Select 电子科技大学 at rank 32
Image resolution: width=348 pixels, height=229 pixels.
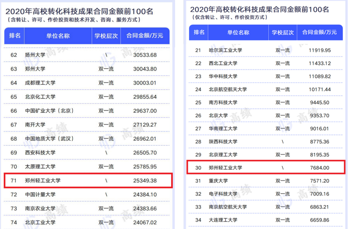[223, 194]
